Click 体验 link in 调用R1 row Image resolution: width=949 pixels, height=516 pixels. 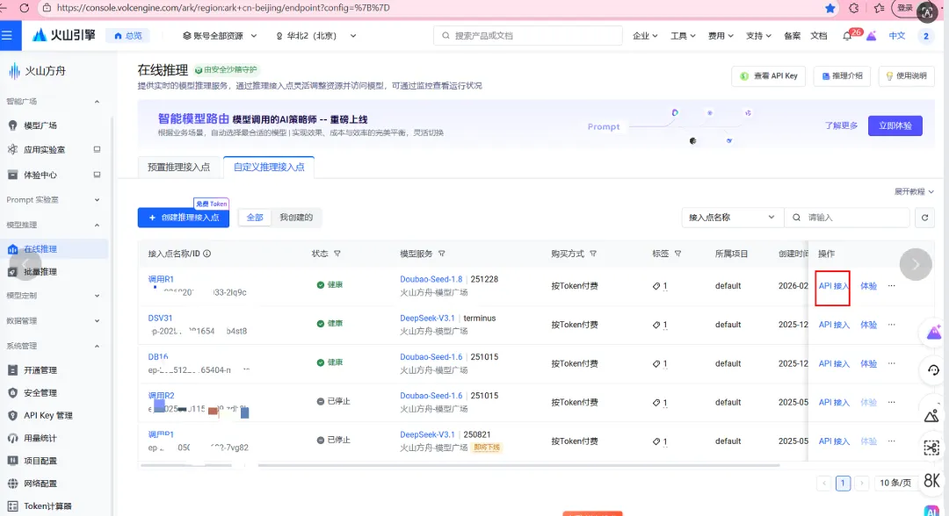tap(868, 286)
